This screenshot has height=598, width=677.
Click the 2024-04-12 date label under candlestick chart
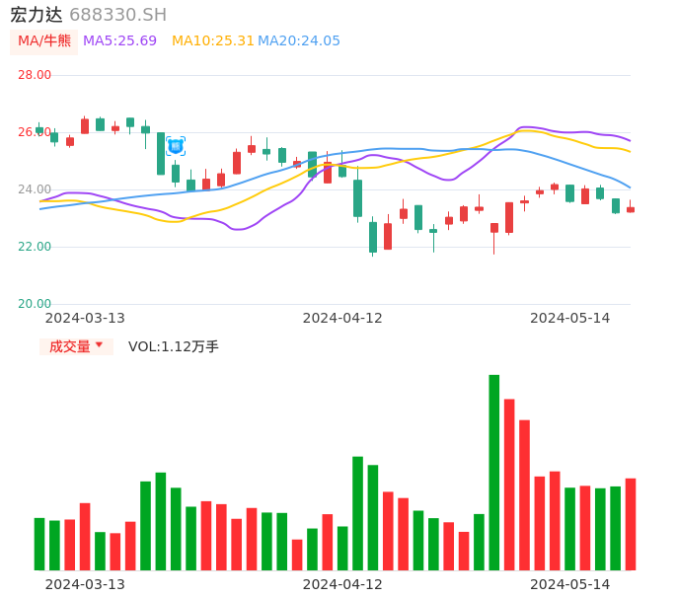pos(342,318)
